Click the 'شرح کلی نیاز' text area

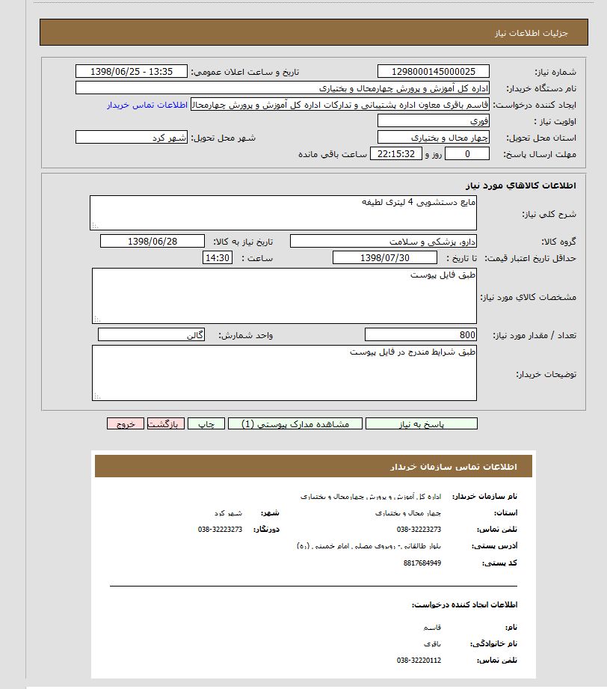coord(283,213)
